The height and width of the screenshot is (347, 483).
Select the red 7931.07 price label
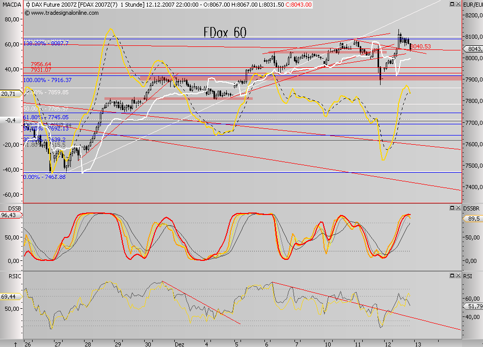[x=41, y=70]
